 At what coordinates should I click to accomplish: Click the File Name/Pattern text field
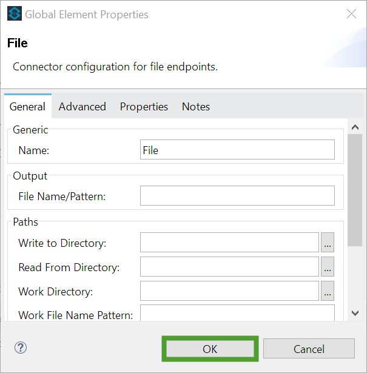[237, 196]
